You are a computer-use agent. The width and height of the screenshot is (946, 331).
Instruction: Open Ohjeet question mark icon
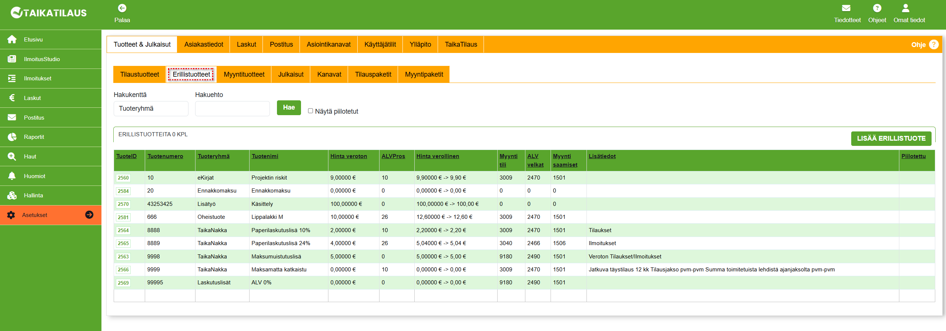point(877,8)
